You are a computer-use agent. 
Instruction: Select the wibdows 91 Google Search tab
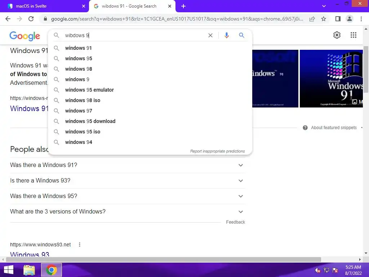point(132,6)
